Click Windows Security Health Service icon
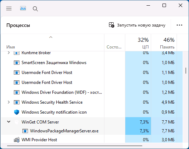189x149 pixels. click(17, 102)
